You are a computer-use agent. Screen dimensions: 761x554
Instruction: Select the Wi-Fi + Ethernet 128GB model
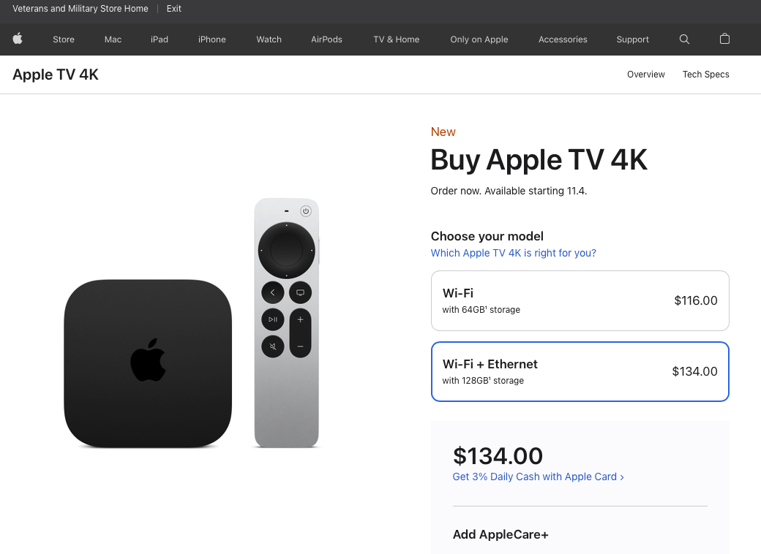point(580,372)
